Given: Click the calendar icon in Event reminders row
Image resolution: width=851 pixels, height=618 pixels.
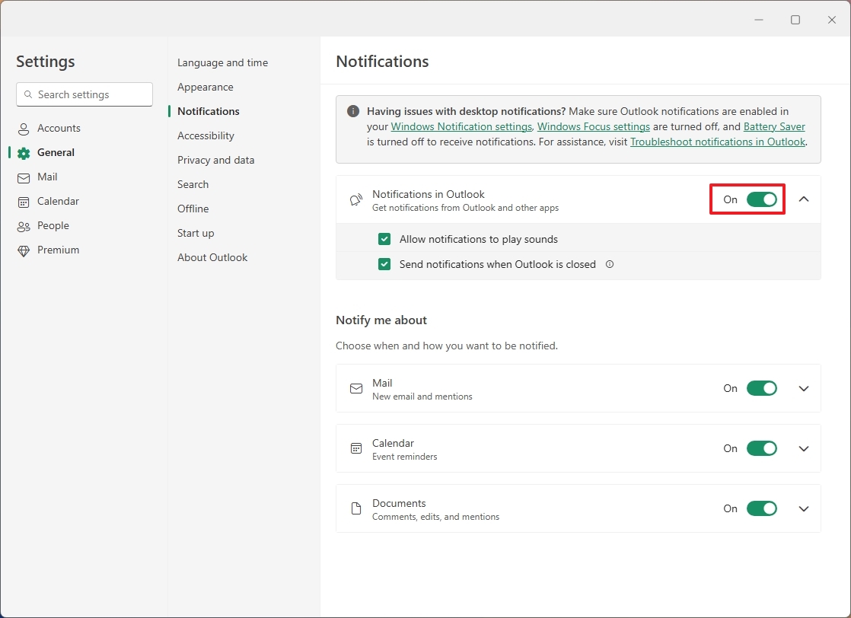Looking at the screenshot, I should 356,449.
